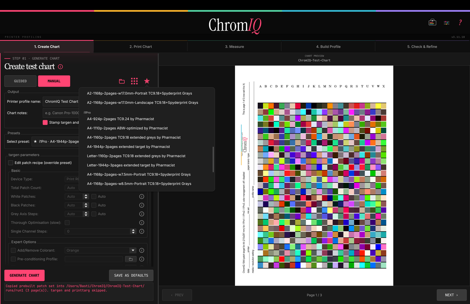Click SAVE AS DEFAULTS button
The image size is (470, 304).
click(x=131, y=275)
